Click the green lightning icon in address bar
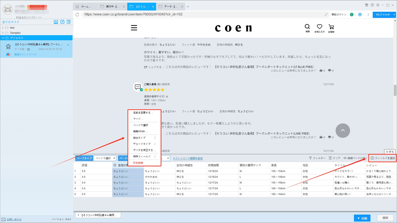 352,15
